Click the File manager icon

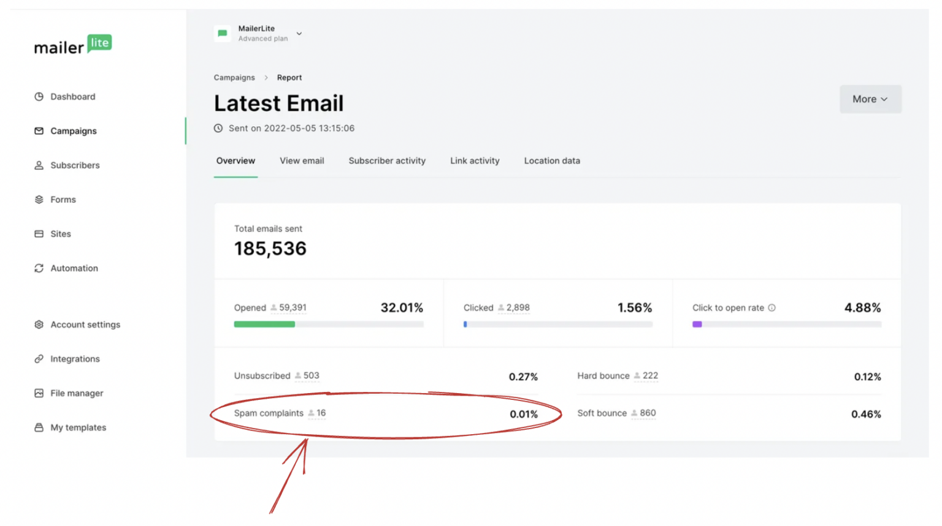(x=38, y=393)
